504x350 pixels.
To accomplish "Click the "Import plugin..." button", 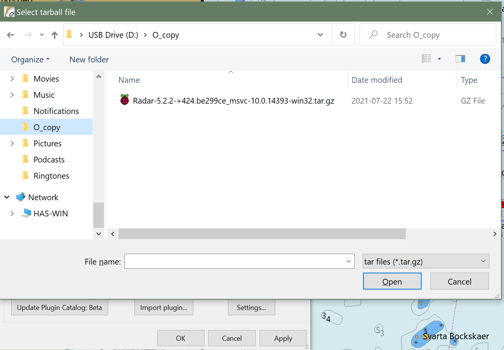I will click(x=164, y=307).
